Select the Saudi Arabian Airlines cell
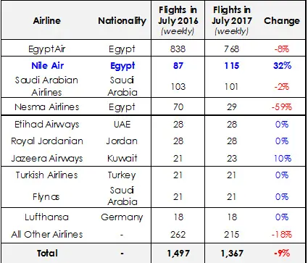 coord(46,86)
